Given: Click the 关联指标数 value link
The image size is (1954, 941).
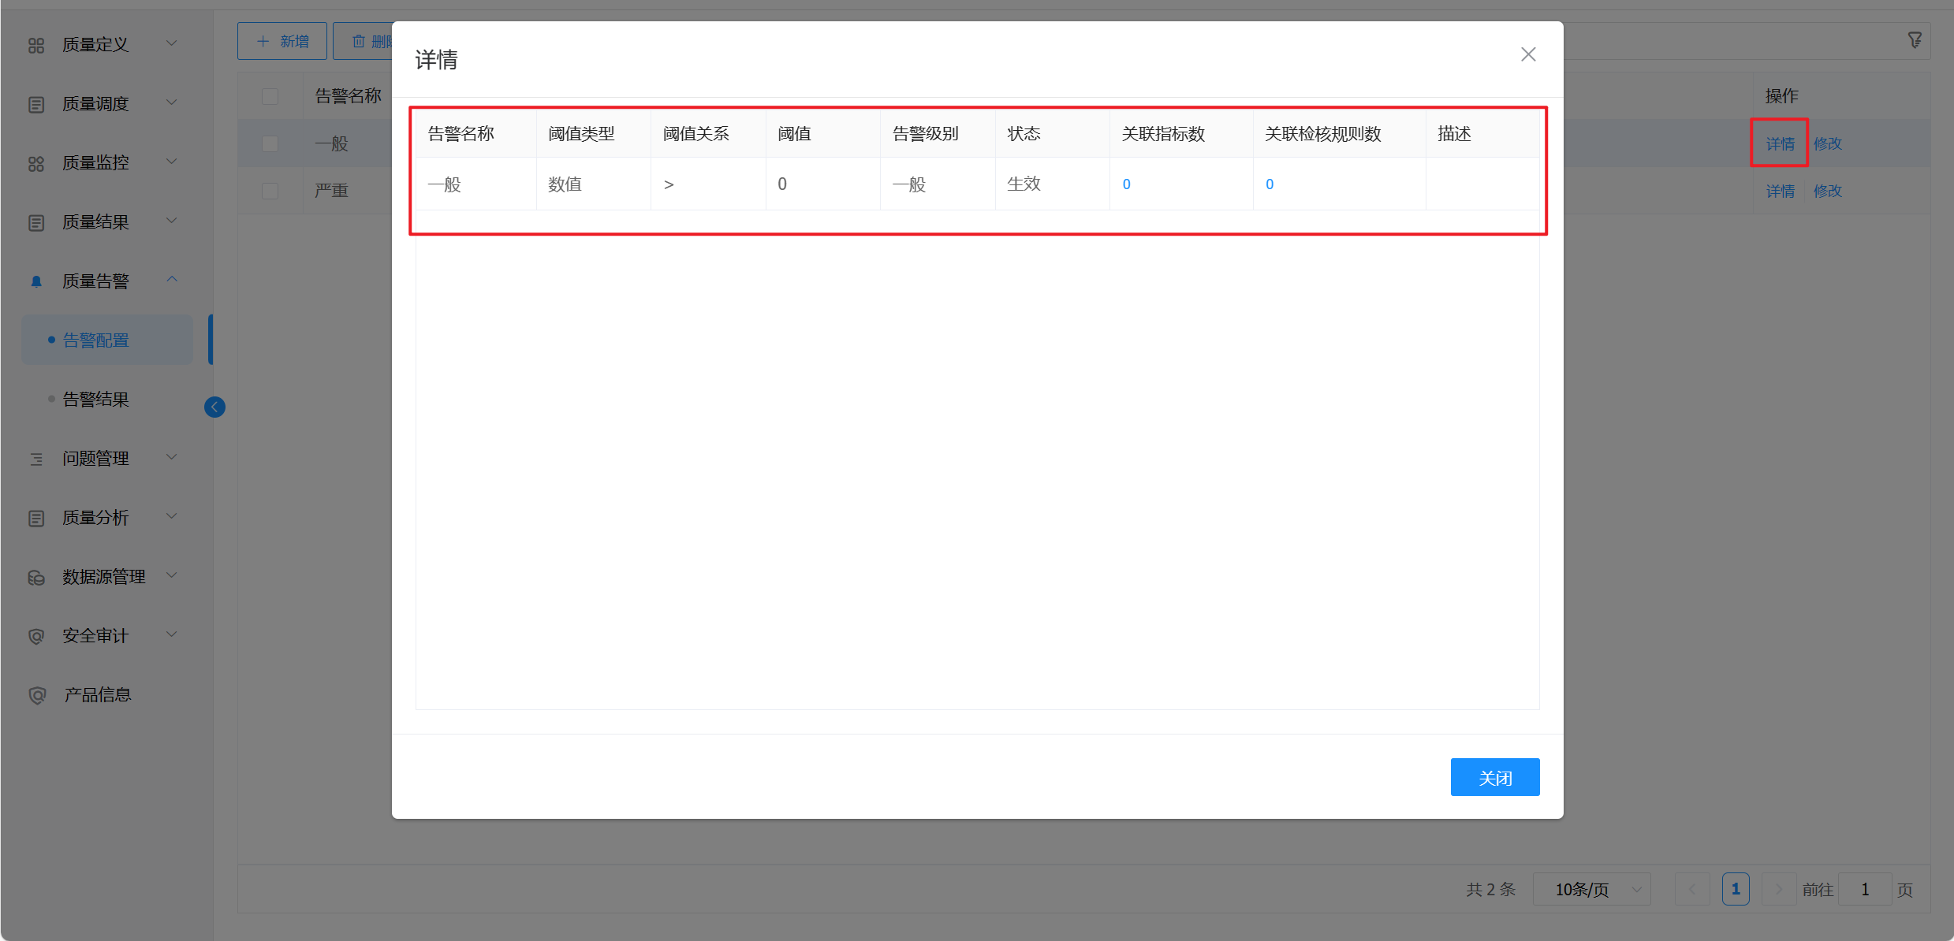Looking at the screenshot, I should (x=1126, y=184).
